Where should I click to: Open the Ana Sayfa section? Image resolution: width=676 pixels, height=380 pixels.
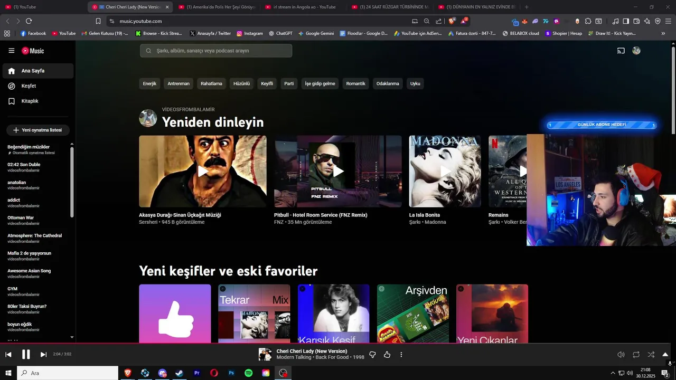coord(38,71)
